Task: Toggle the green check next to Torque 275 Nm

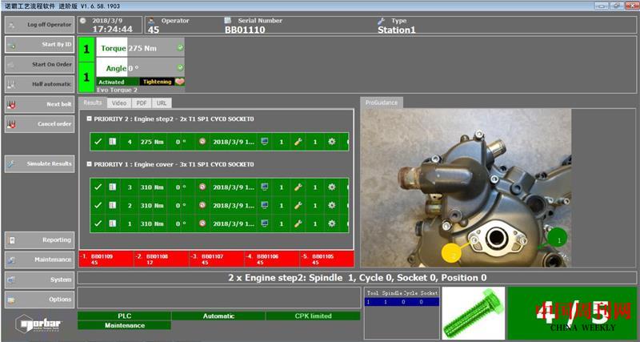Action: (x=180, y=48)
